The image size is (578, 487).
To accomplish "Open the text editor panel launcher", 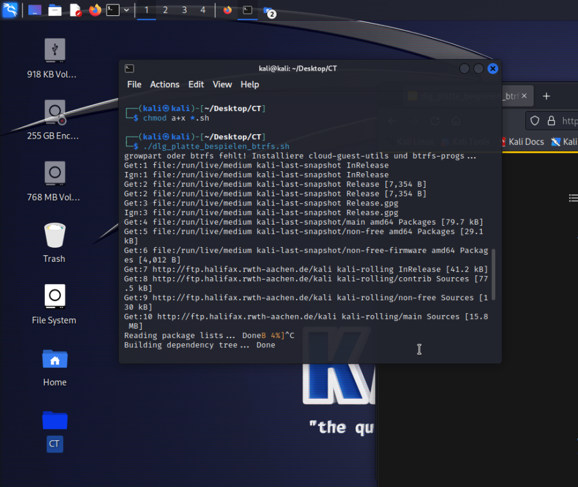I will point(75,10).
